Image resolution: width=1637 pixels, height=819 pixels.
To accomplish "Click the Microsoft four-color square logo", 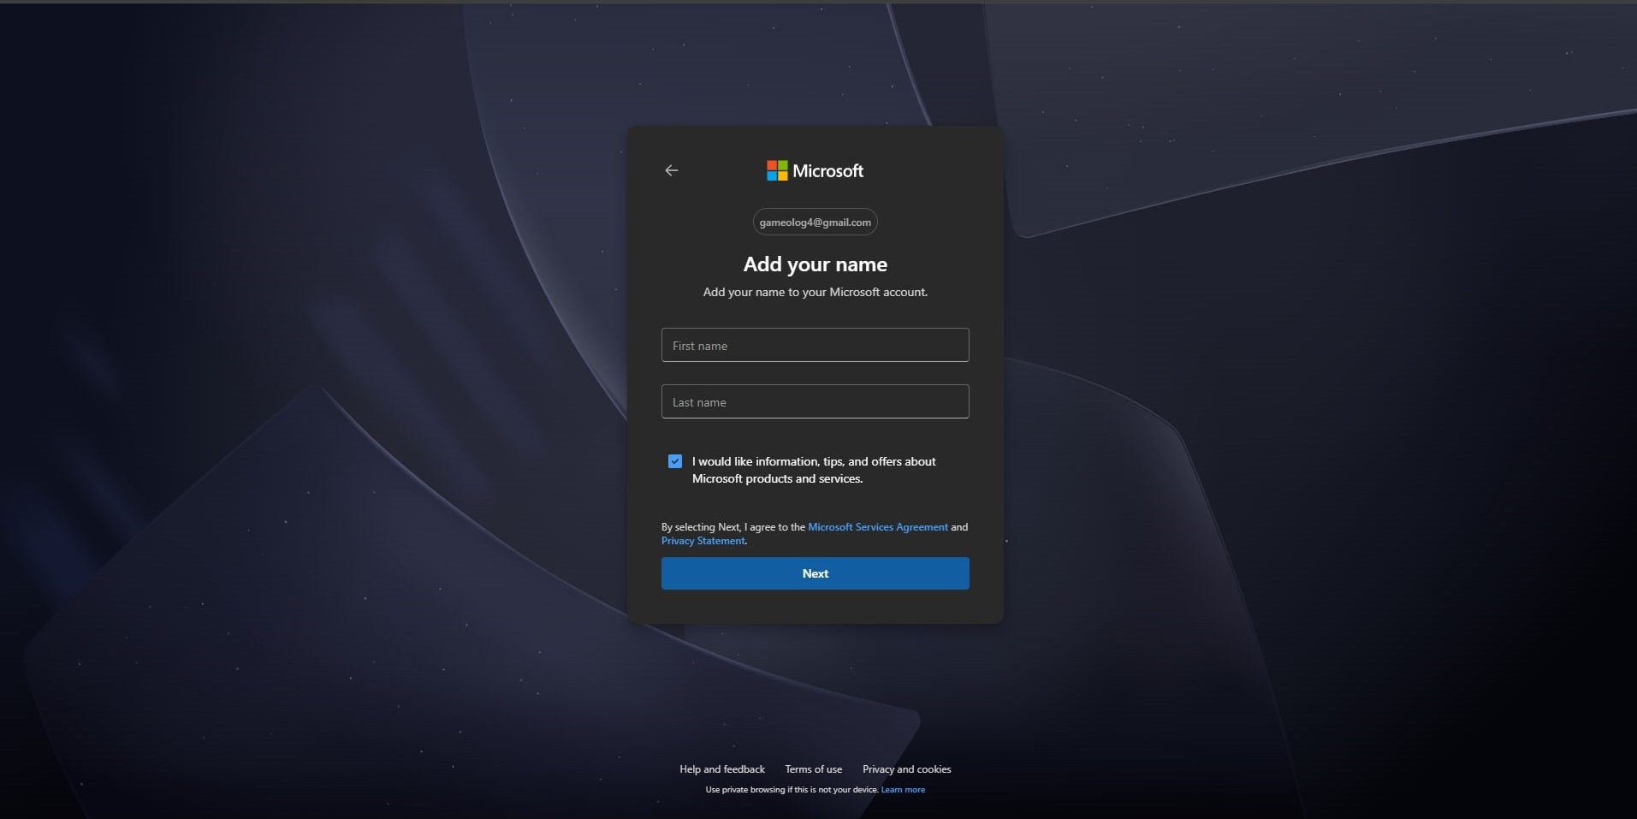I will point(777,170).
